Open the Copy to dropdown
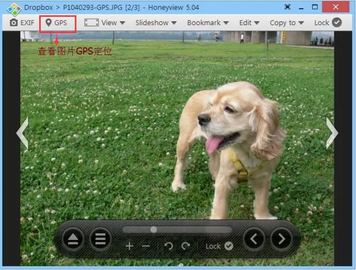 287,23
